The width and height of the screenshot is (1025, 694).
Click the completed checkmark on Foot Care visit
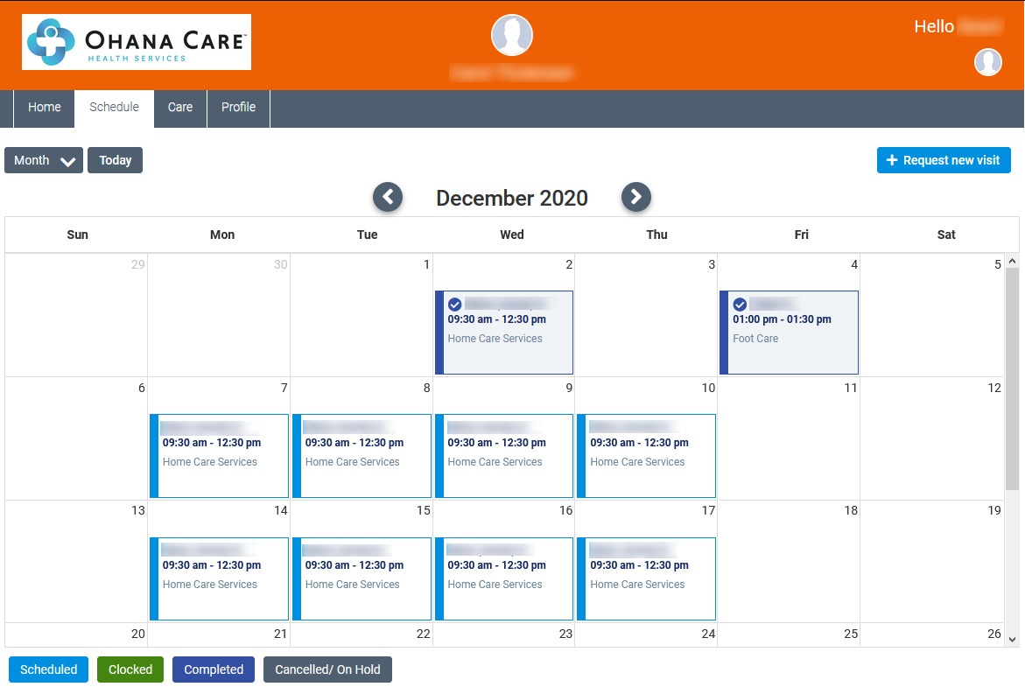tap(740, 305)
